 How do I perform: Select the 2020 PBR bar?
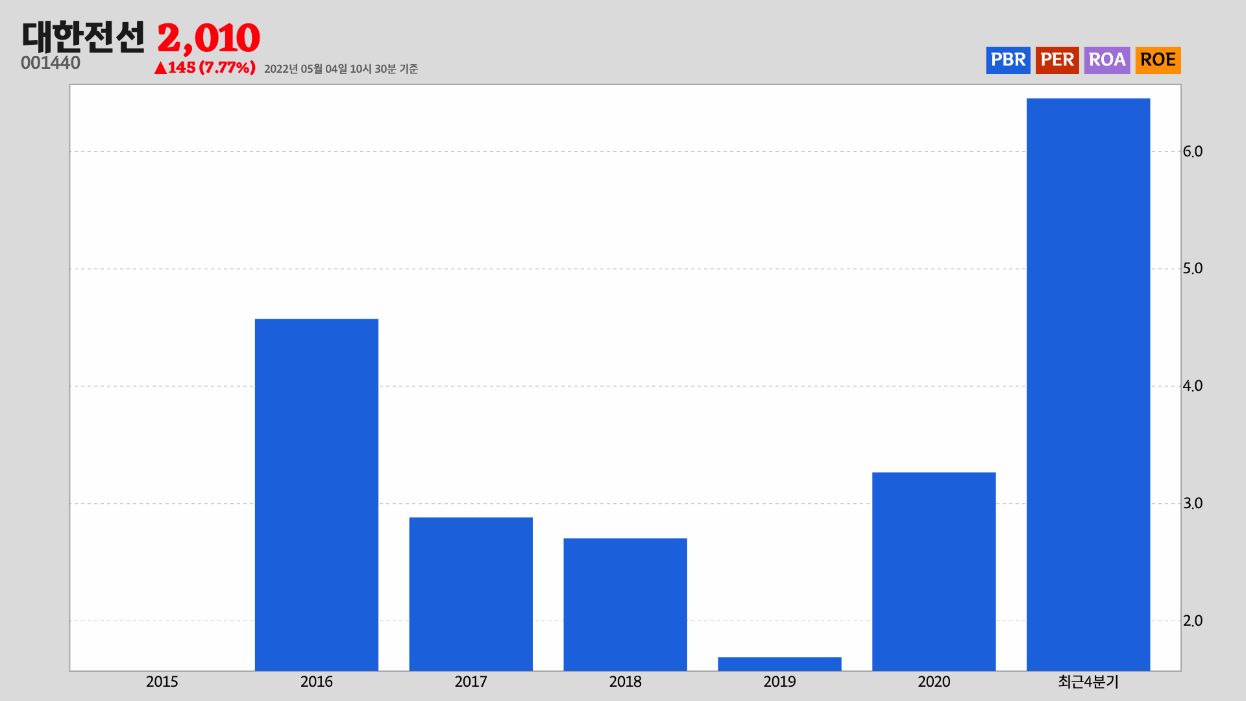(x=934, y=571)
